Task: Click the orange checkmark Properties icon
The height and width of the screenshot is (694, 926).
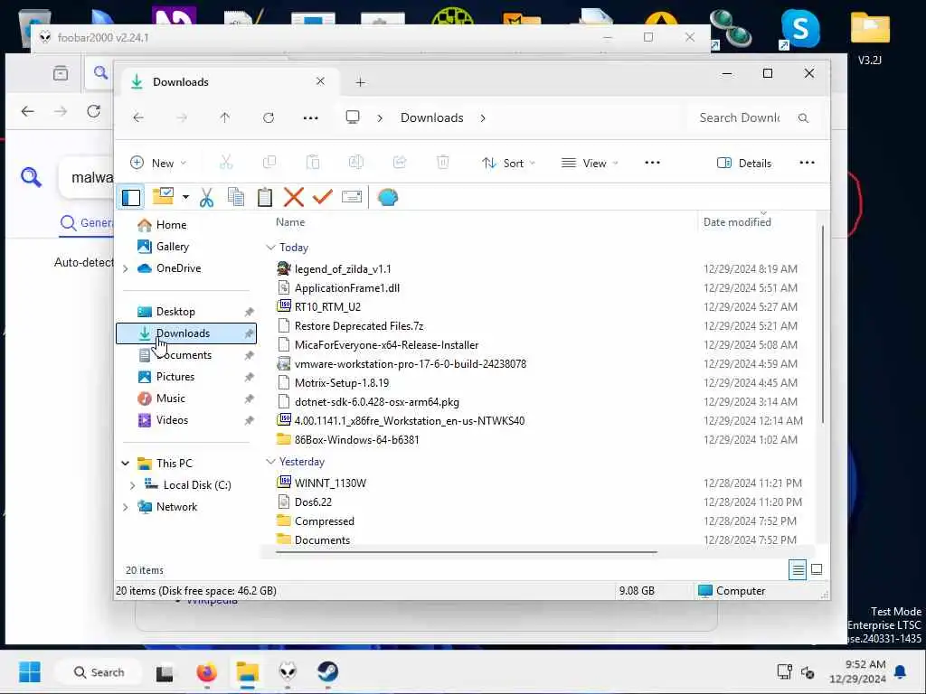Action: point(323,197)
